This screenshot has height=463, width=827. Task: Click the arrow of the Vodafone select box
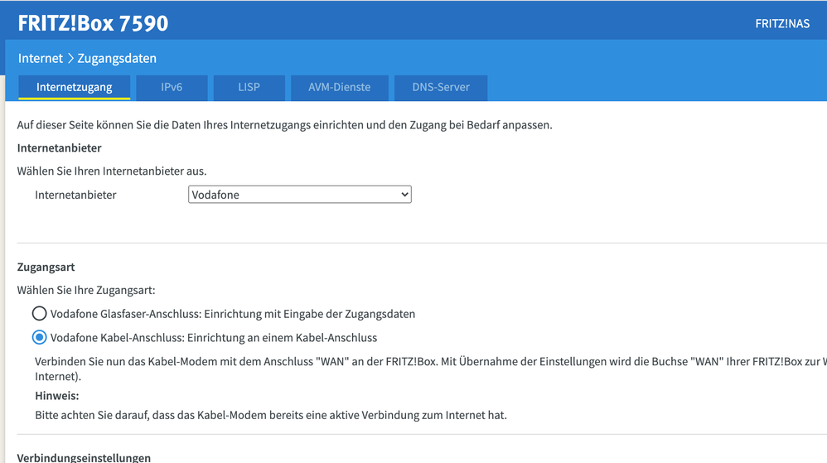point(404,195)
